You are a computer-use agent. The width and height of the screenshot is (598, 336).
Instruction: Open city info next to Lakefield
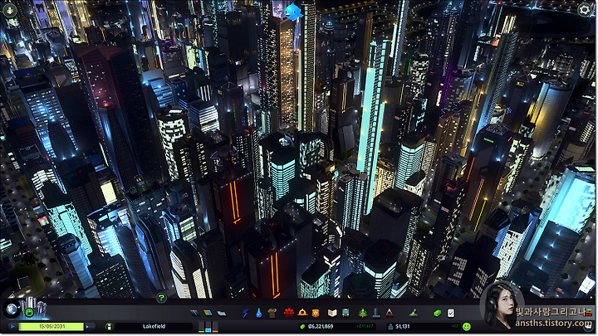pos(109,327)
